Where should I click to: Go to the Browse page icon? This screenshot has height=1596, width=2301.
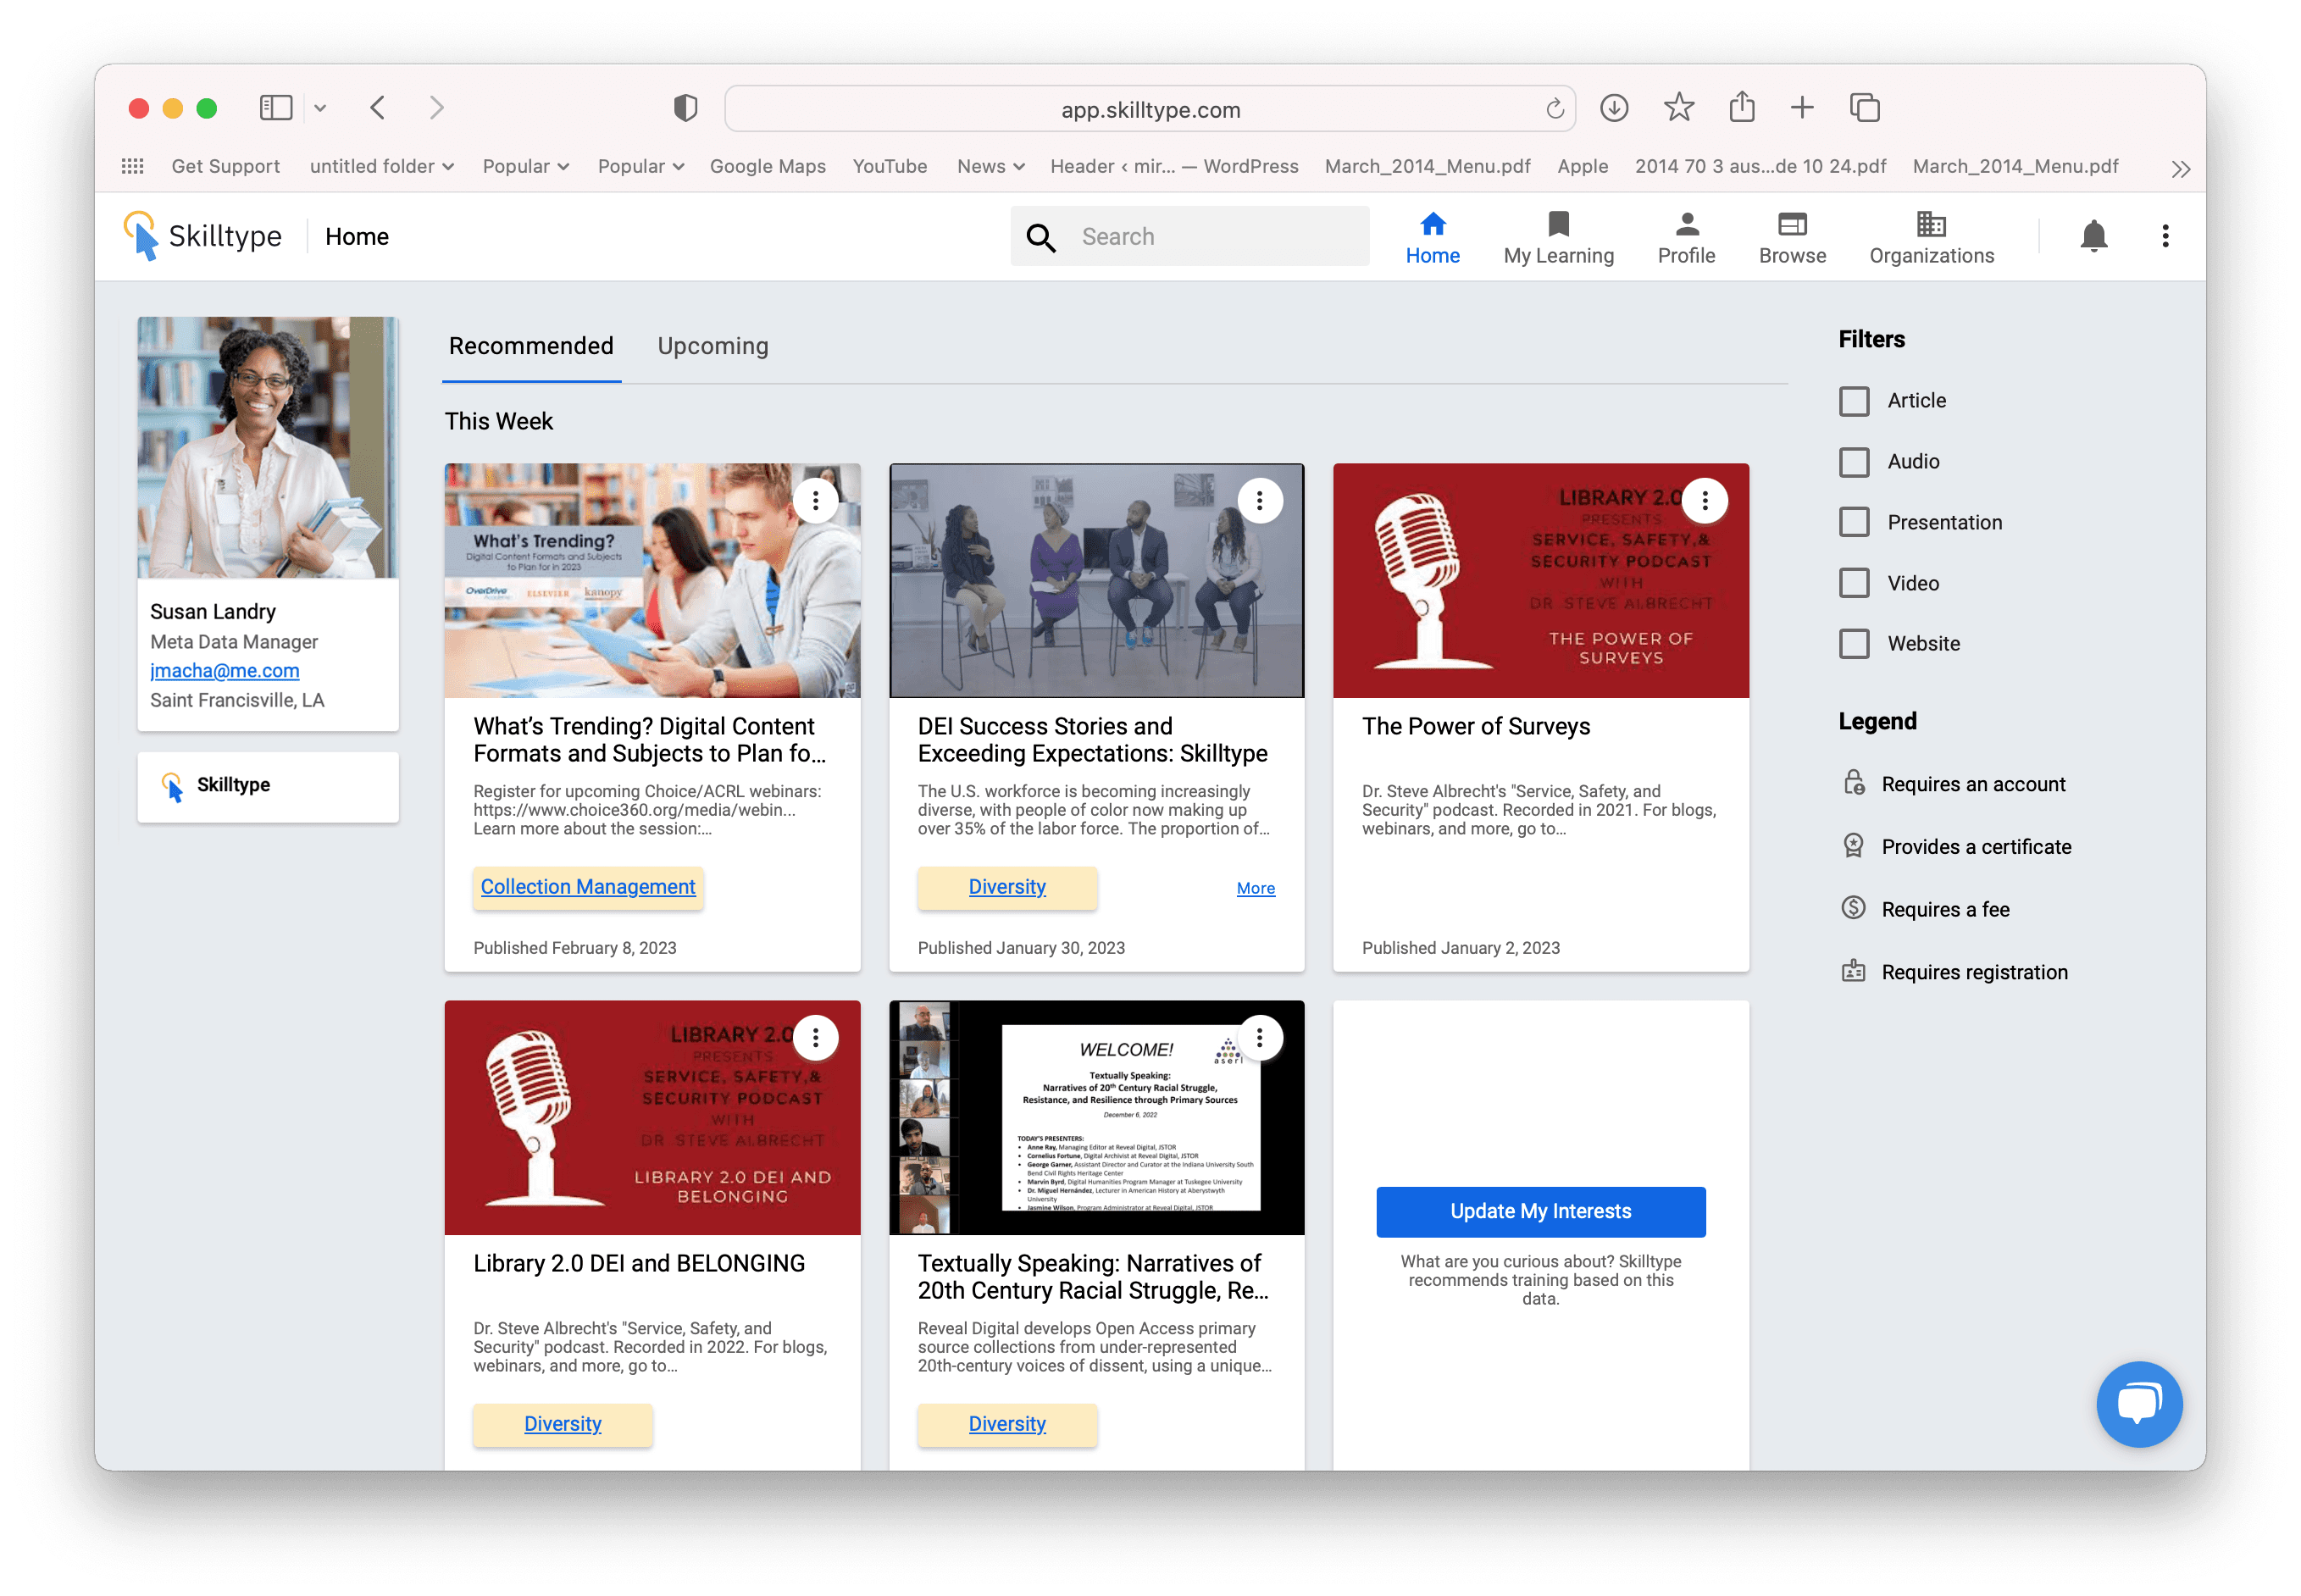pyautogui.click(x=1791, y=224)
